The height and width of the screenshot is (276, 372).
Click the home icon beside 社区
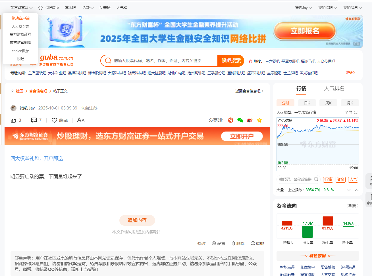click(13, 91)
